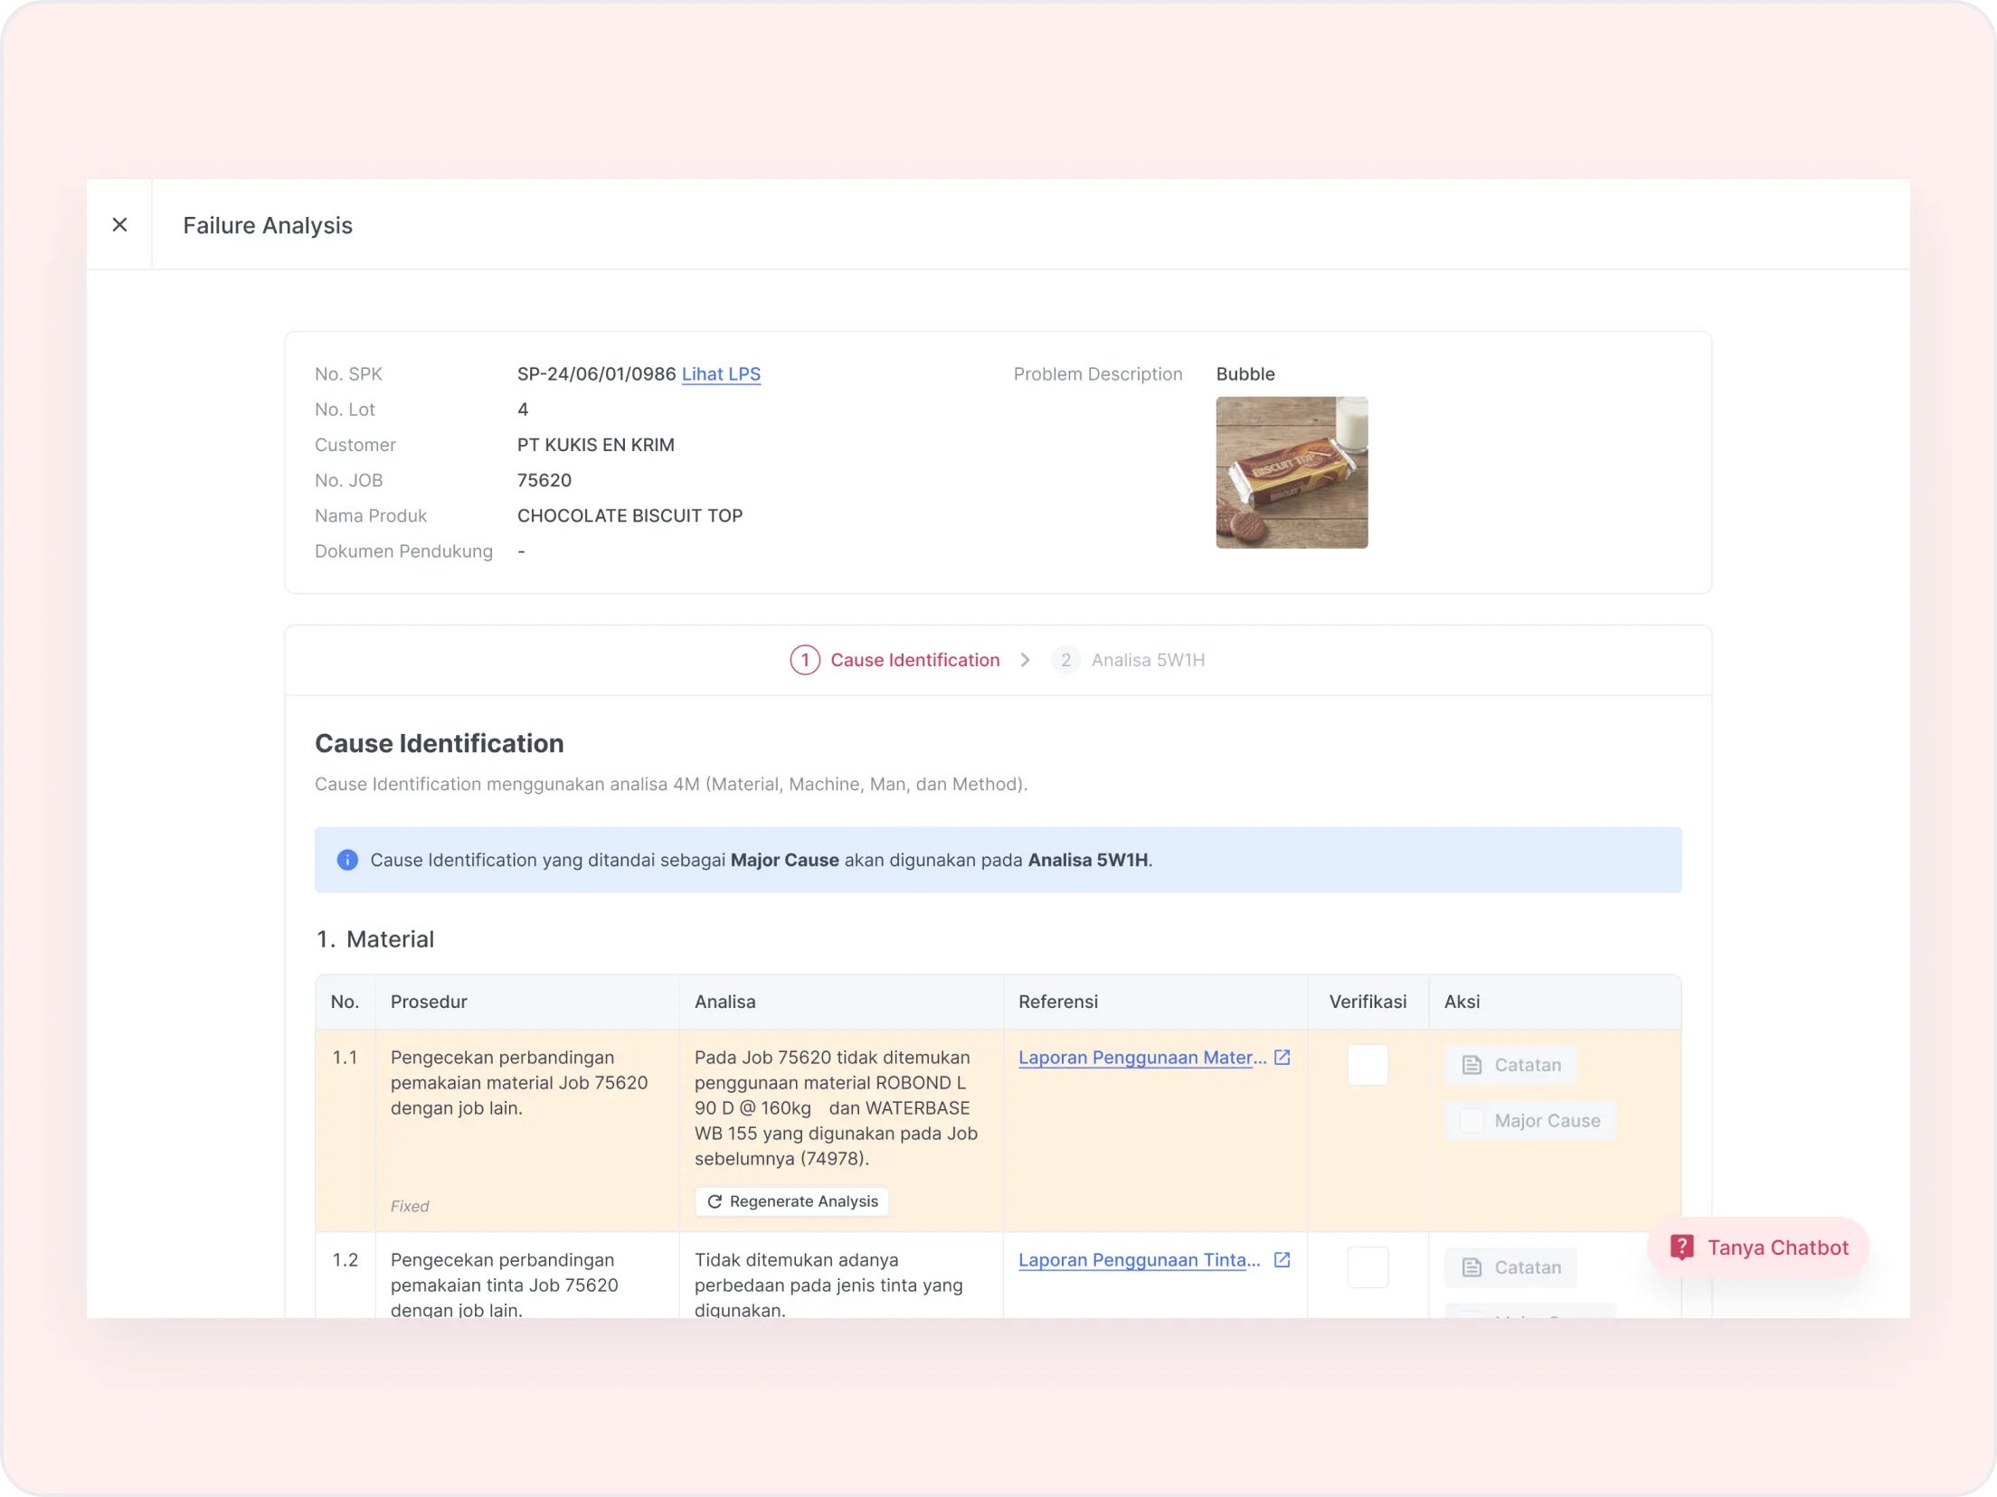Image resolution: width=1997 pixels, height=1497 pixels.
Task: Click the refresh icon in Regenerate Analysis
Action: point(715,1201)
